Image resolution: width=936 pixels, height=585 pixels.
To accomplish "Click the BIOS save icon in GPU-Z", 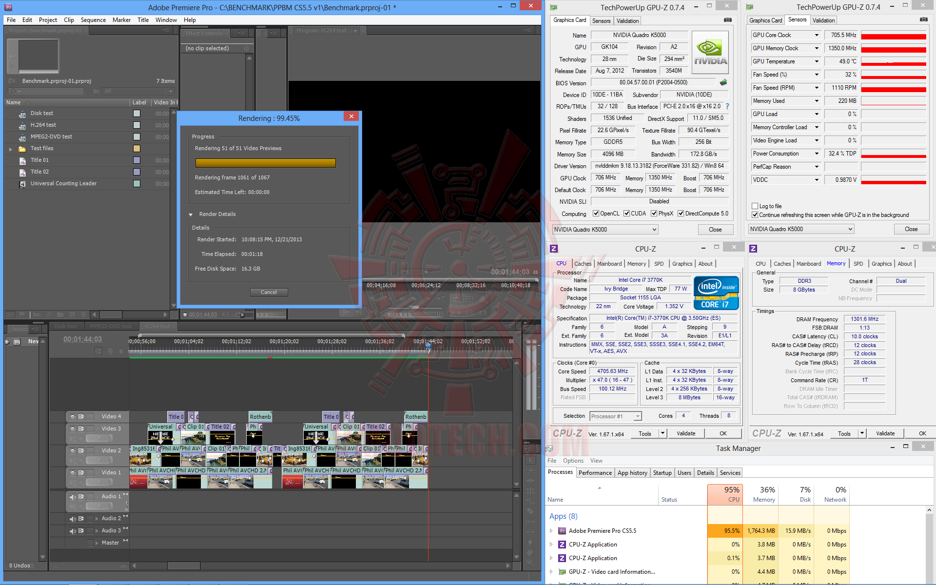I will click(723, 82).
